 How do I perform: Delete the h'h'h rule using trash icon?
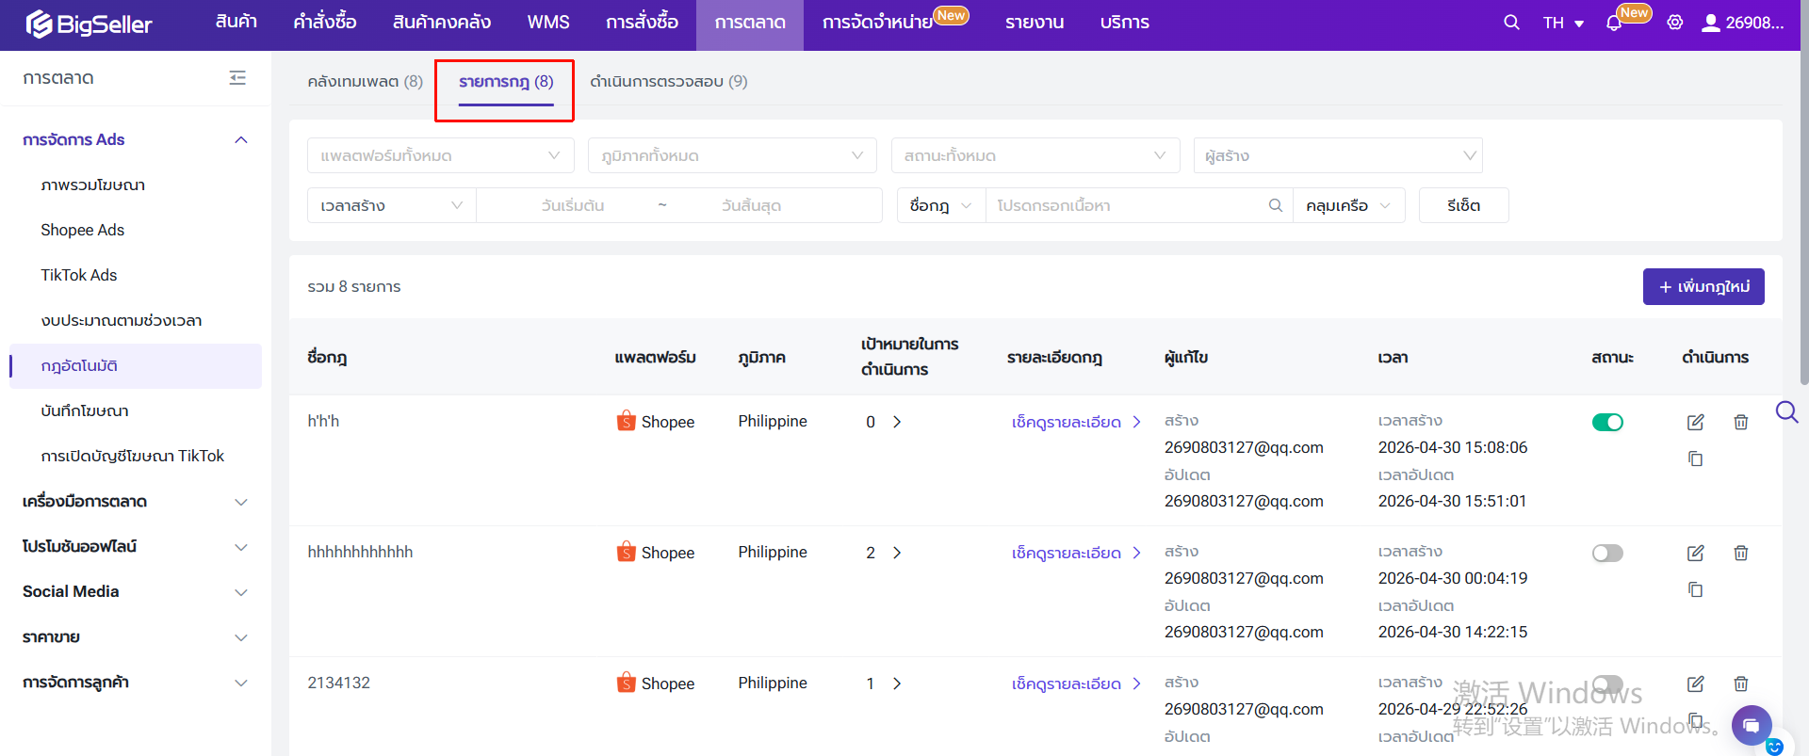tap(1740, 422)
